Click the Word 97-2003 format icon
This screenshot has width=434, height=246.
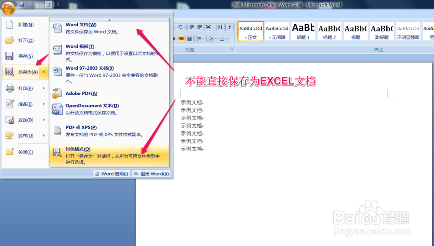pyautogui.click(x=57, y=71)
